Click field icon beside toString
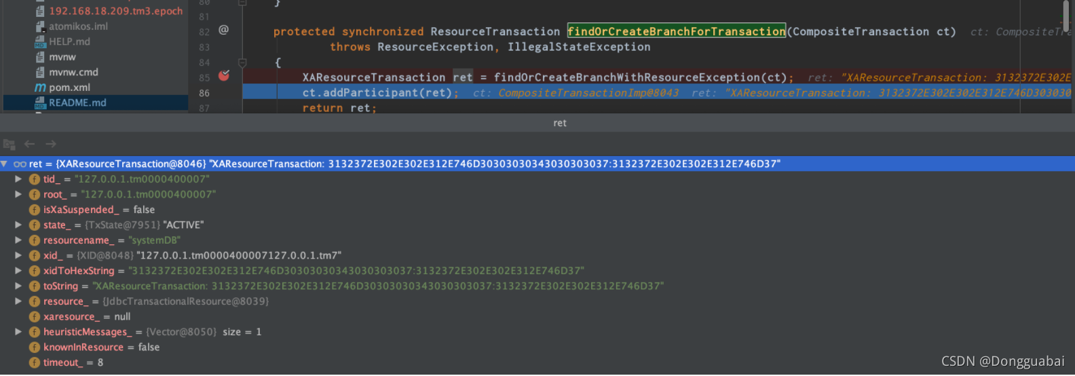Screen dimensions: 1075x376 coord(35,286)
